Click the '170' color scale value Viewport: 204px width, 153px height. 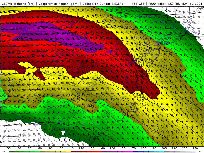133,148
